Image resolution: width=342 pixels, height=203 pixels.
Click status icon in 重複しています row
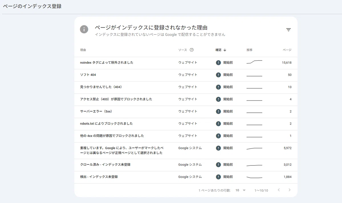[218, 148]
